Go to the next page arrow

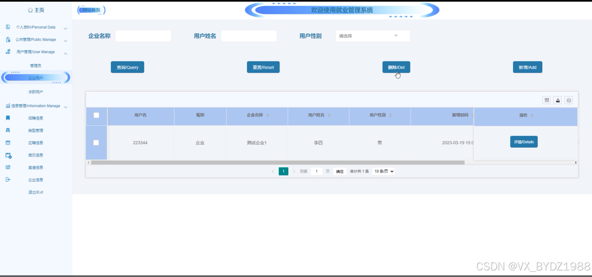[x=294, y=171]
